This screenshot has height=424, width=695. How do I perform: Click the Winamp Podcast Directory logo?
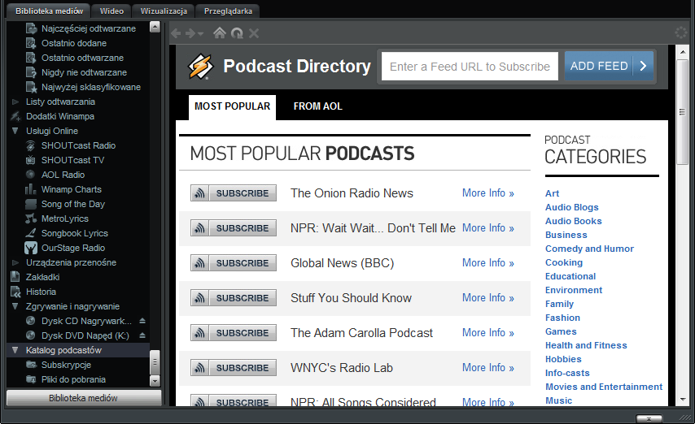tap(200, 67)
